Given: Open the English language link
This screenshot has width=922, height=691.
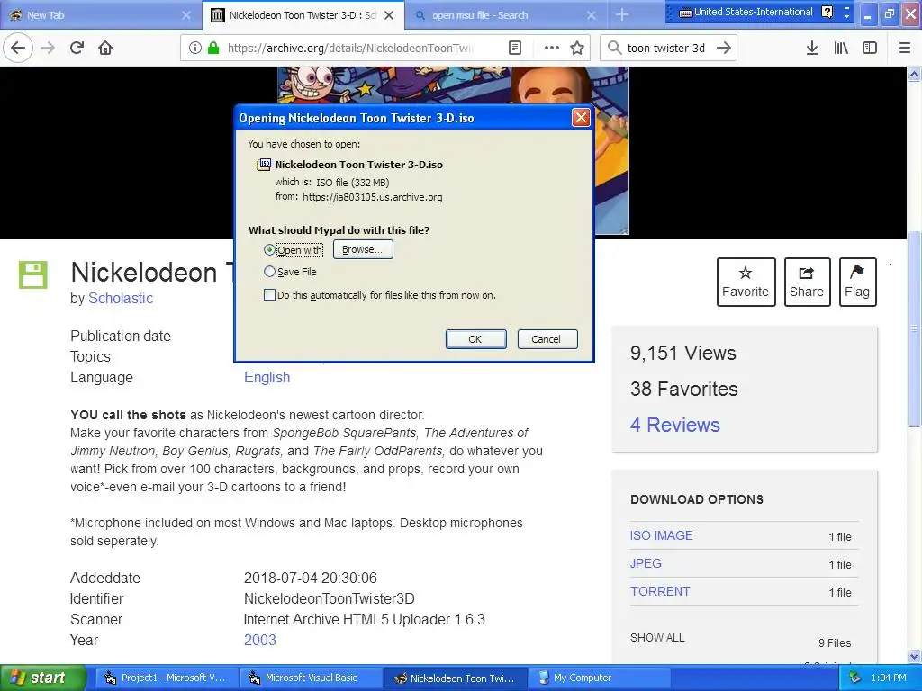Looking at the screenshot, I should click(x=267, y=377).
